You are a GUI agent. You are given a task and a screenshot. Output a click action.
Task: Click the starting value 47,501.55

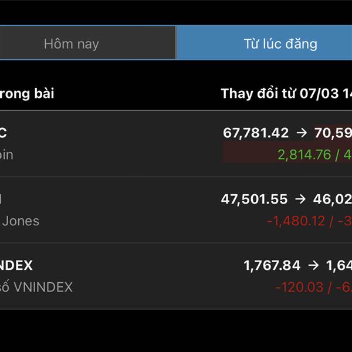tap(255, 199)
